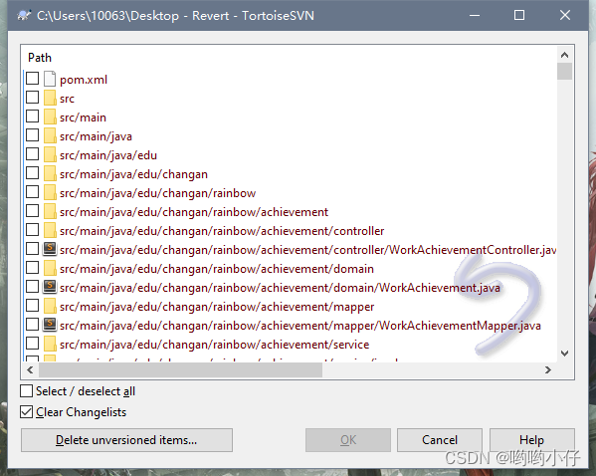Select the src/main/java/edu/changan row text
The width and height of the screenshot is (596, 476).
click(133, 174)
